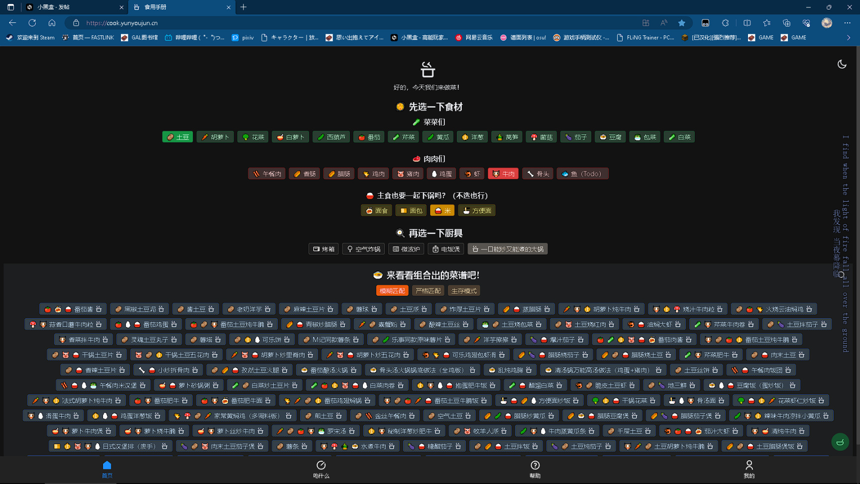
Task: Toggle the 面食 staple option
Action: (377, 211)
